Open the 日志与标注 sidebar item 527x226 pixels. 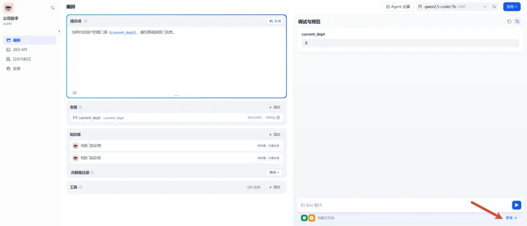click(x=29, y=59)
